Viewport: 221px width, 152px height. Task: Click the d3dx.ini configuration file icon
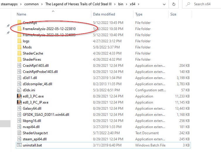click(19, 90)
